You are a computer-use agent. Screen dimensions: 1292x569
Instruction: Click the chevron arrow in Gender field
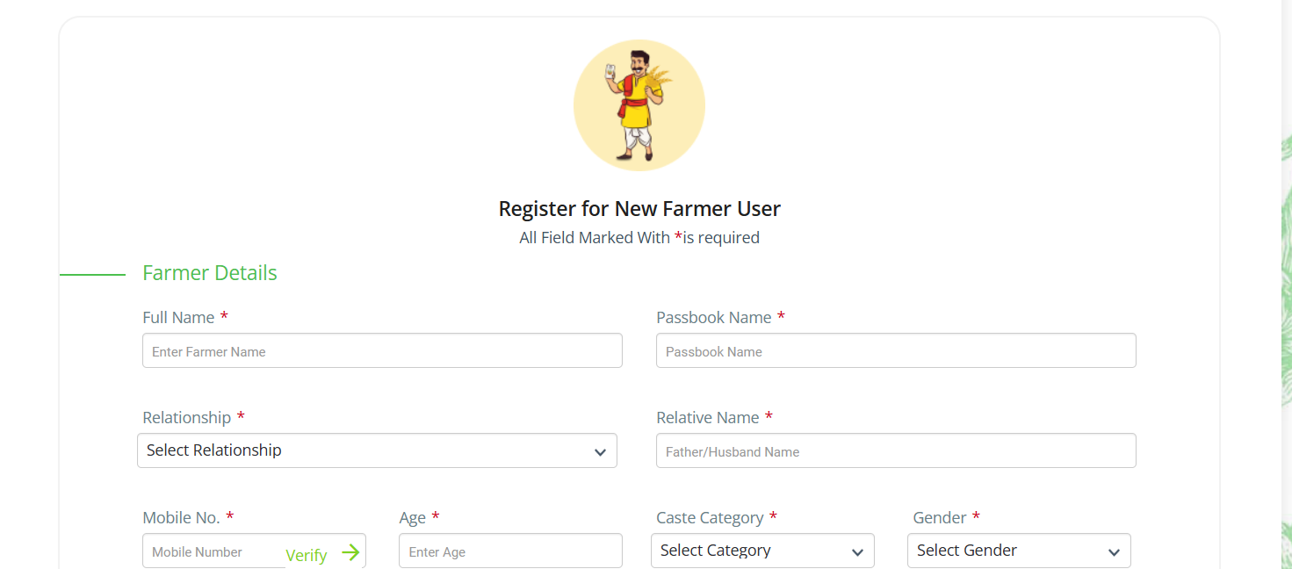pyautogui.click(x=1114, y=552)
